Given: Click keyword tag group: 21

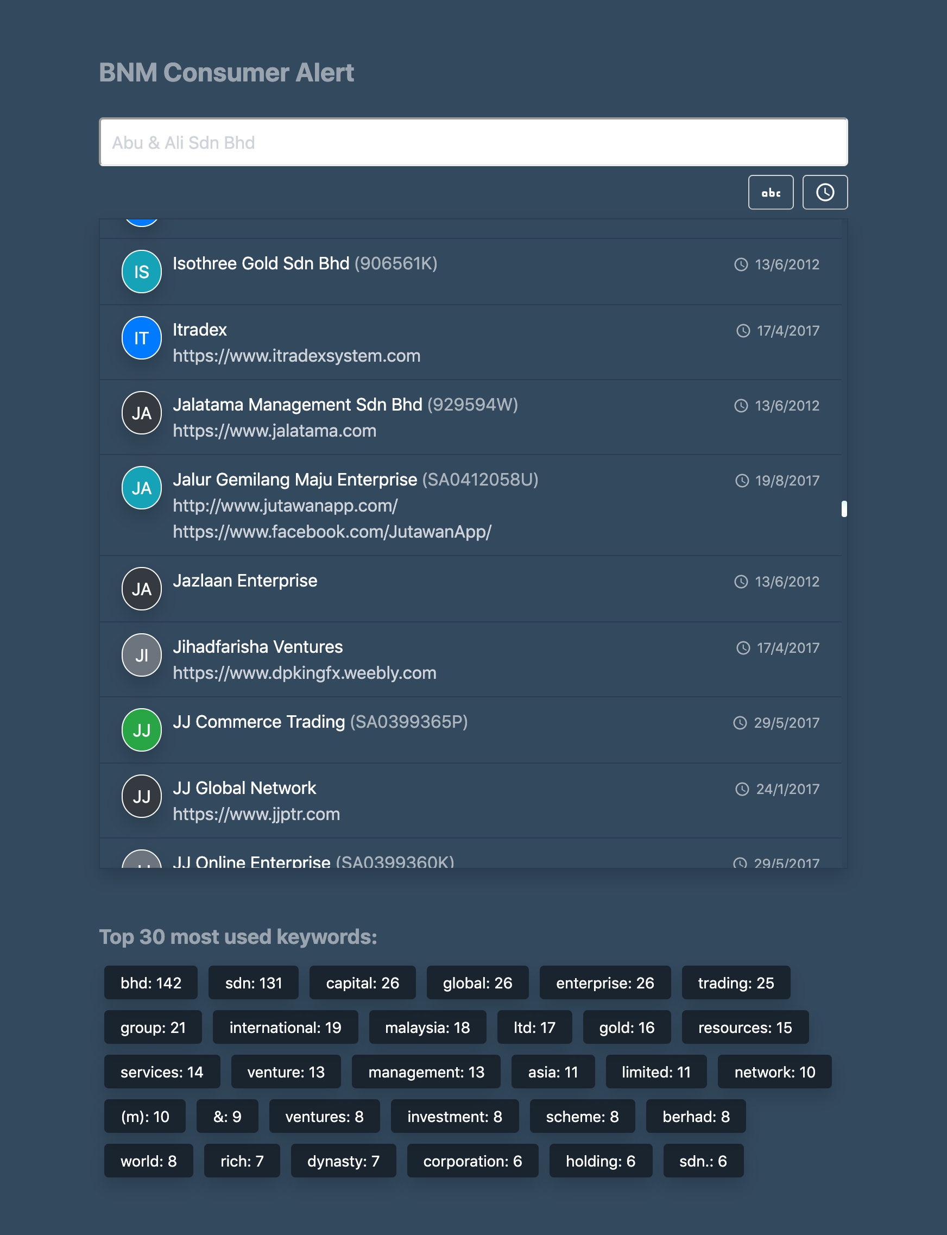Looking at the screenshot, I should pos(153,1027).
